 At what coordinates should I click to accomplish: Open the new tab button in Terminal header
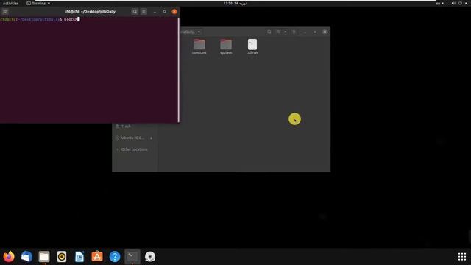pyautogui.click(x=5, y=12)
